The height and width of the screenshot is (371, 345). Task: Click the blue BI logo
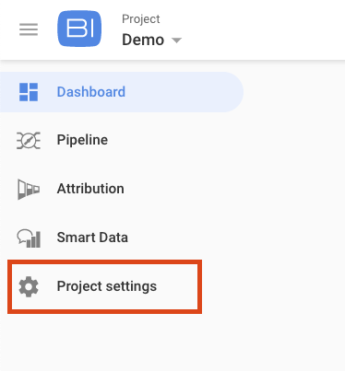click(x=79, y=29)
